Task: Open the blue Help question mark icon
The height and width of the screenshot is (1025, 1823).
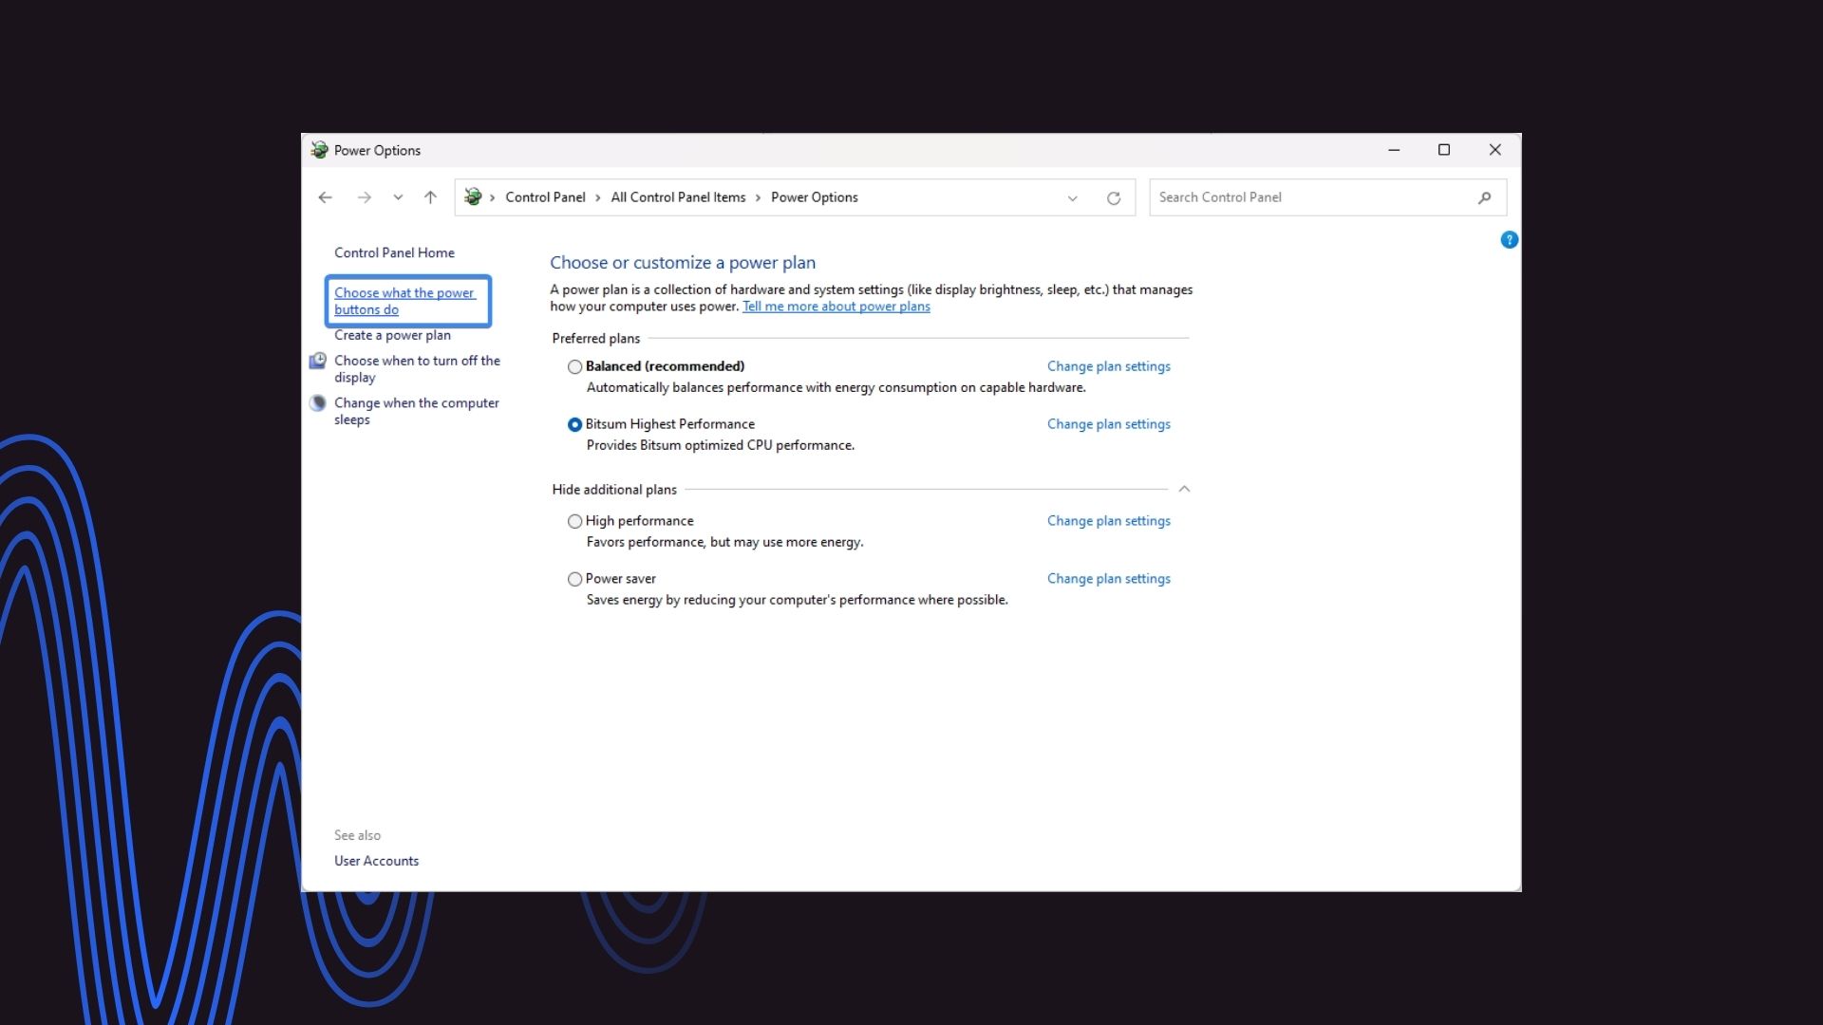Action: pos(1509,240)
